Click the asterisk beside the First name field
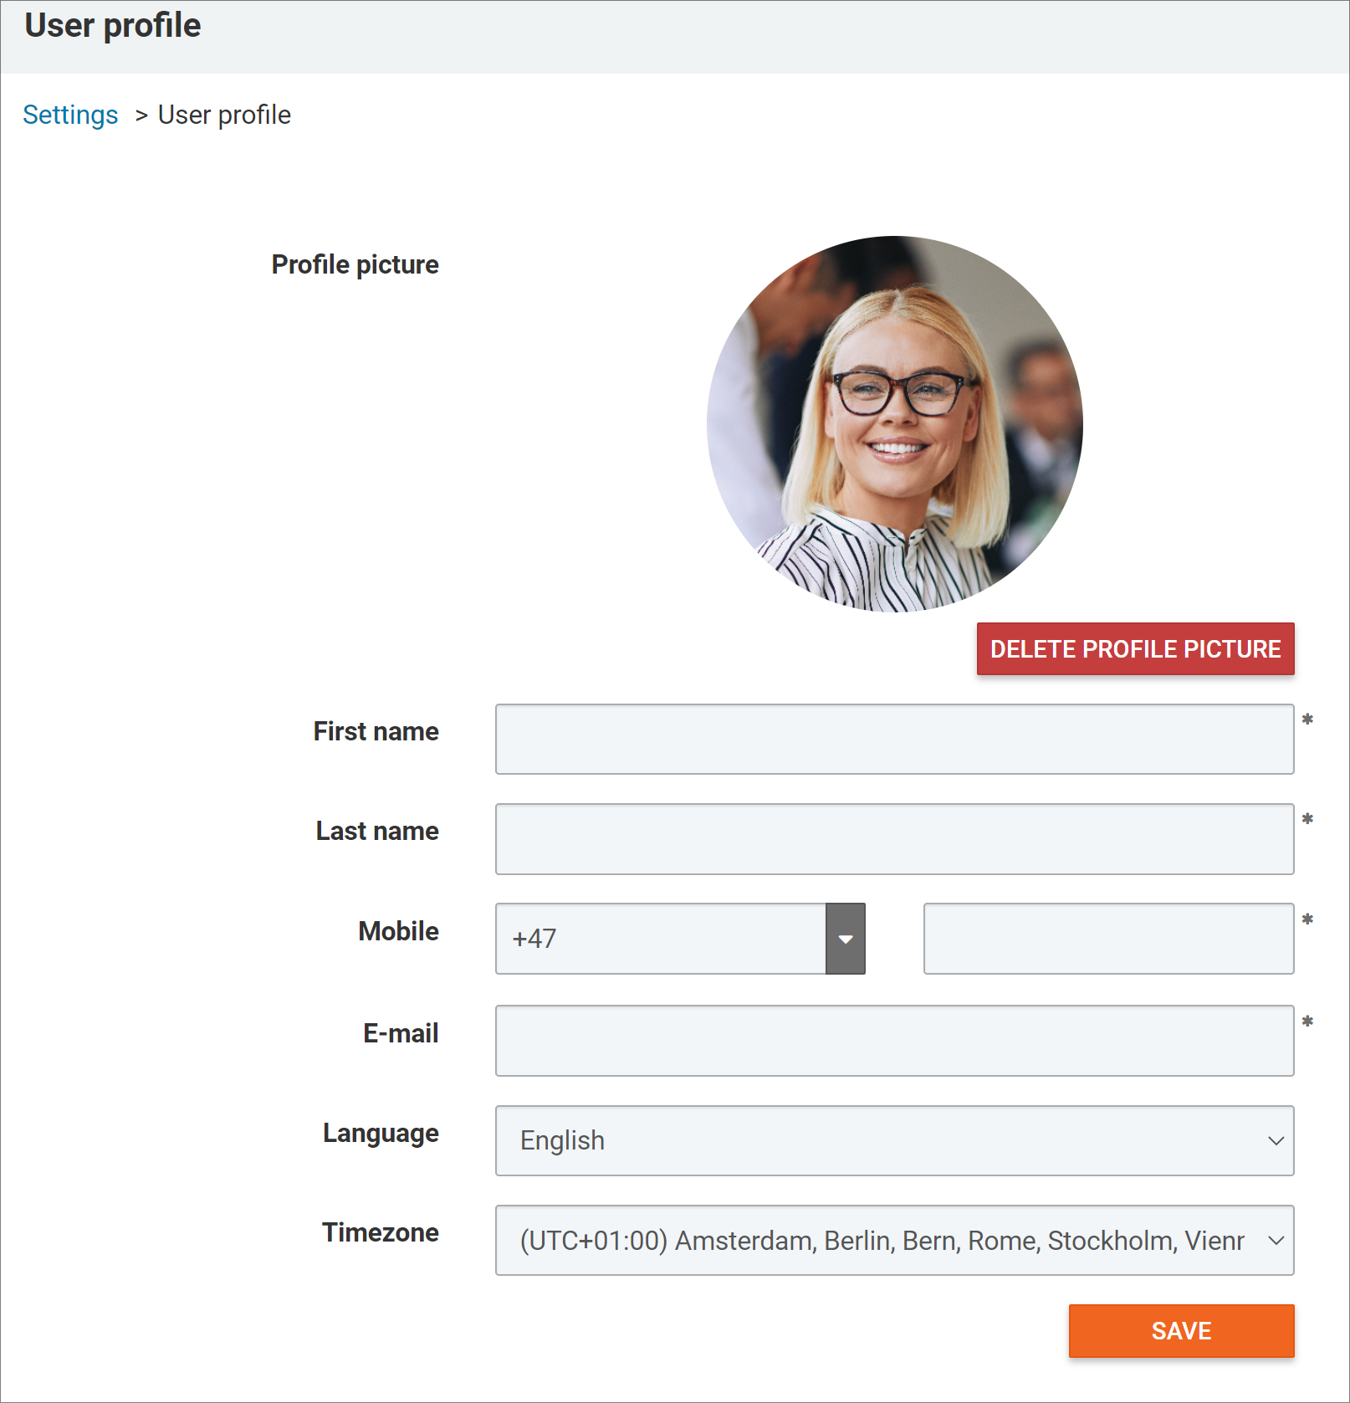1350x1403 pixels. [1307, 719]
